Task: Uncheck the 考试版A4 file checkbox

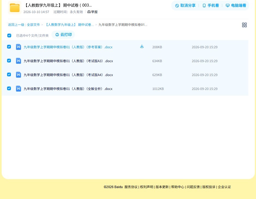Action: [9, 74]
